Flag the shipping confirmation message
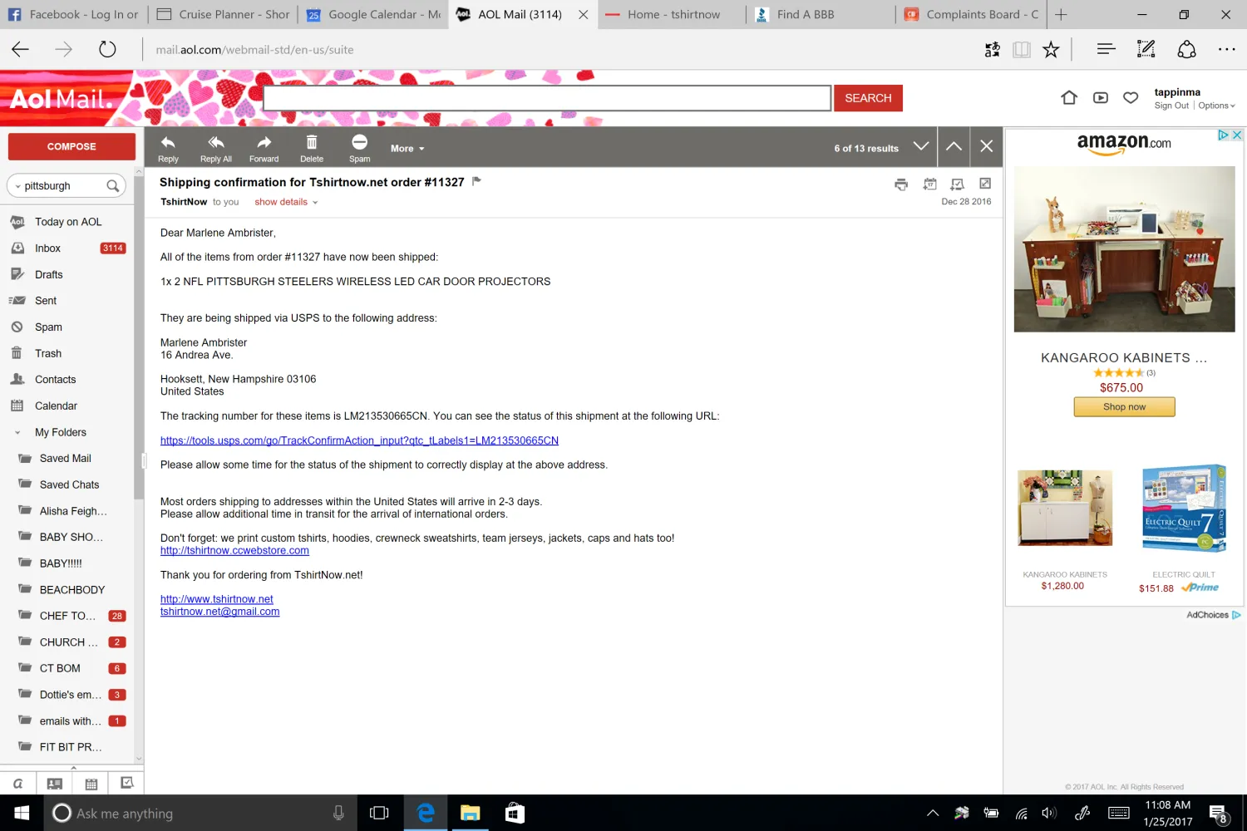Viewport: 1247px width, 831px height. (476, 181)
